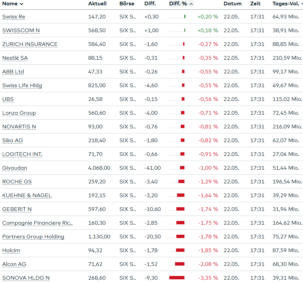This screenshot has width=303, height=283.
Task: Open the Compagnie Financiere Ric.. link
Action: point(38,223)
